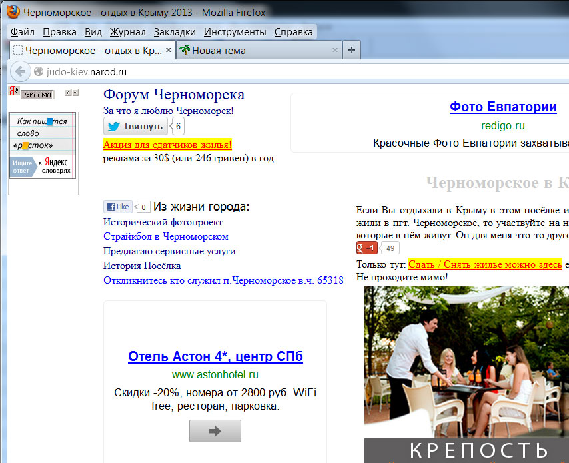Click the Firefox logo in title bar
The height and width of the screenshot is (463, 569).
click(x=12, y=12)
